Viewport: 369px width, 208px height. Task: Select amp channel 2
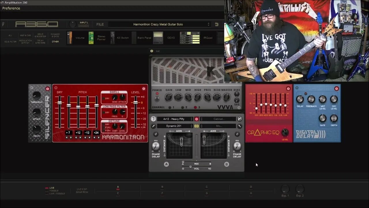(183, 107)
